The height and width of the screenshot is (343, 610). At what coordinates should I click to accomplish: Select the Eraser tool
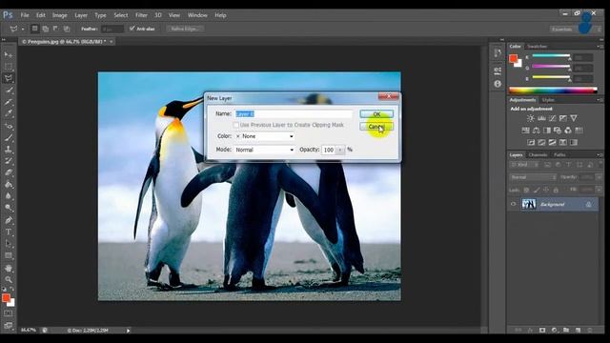[x=9, y=173]
